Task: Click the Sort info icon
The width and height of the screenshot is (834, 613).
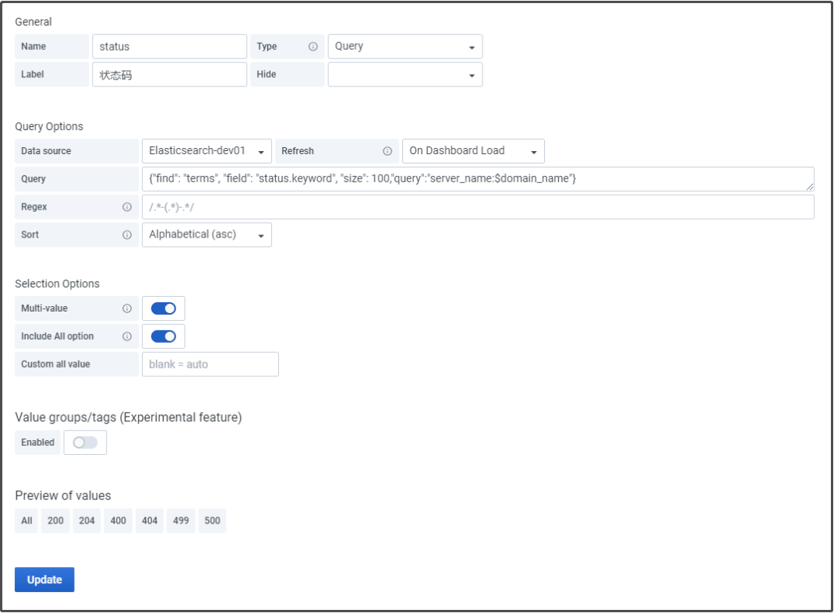Action: pos(127,235)
